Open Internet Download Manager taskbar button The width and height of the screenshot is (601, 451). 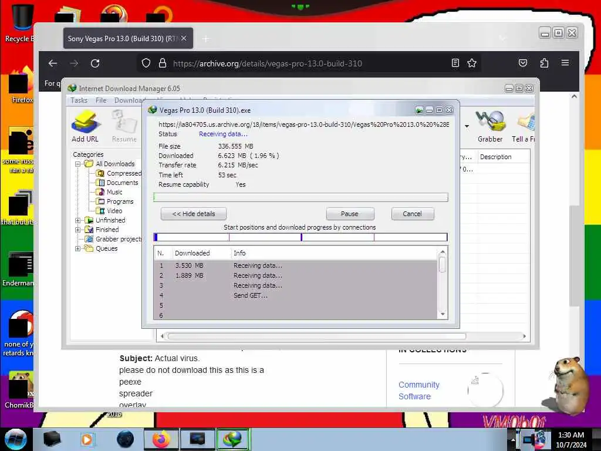[233, 439]
